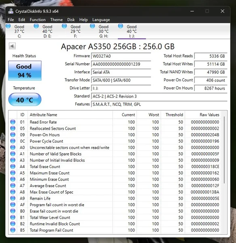Click the blue orb of Initial Invalid Blocks row
Image resolution: width=236 pixels, height=243 pixels.
click(x=13, y=160)
